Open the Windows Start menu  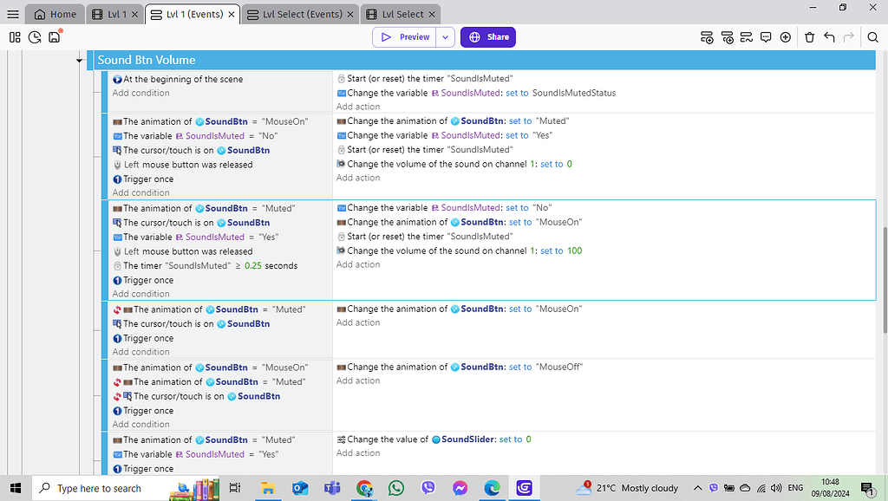click(16, 488)
